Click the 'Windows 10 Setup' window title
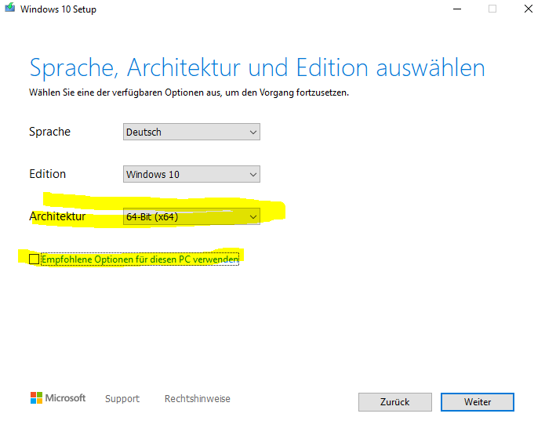Viewport: 545px width, 428px height. tap(58, 9)
